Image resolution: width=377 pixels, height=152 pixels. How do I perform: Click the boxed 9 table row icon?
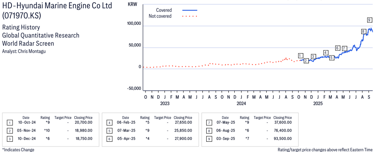pos(209,139)
